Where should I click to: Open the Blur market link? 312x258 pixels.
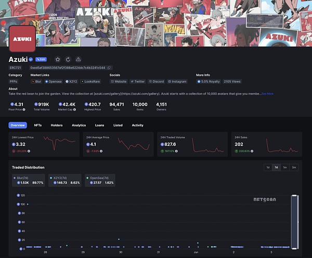(36, 82)
